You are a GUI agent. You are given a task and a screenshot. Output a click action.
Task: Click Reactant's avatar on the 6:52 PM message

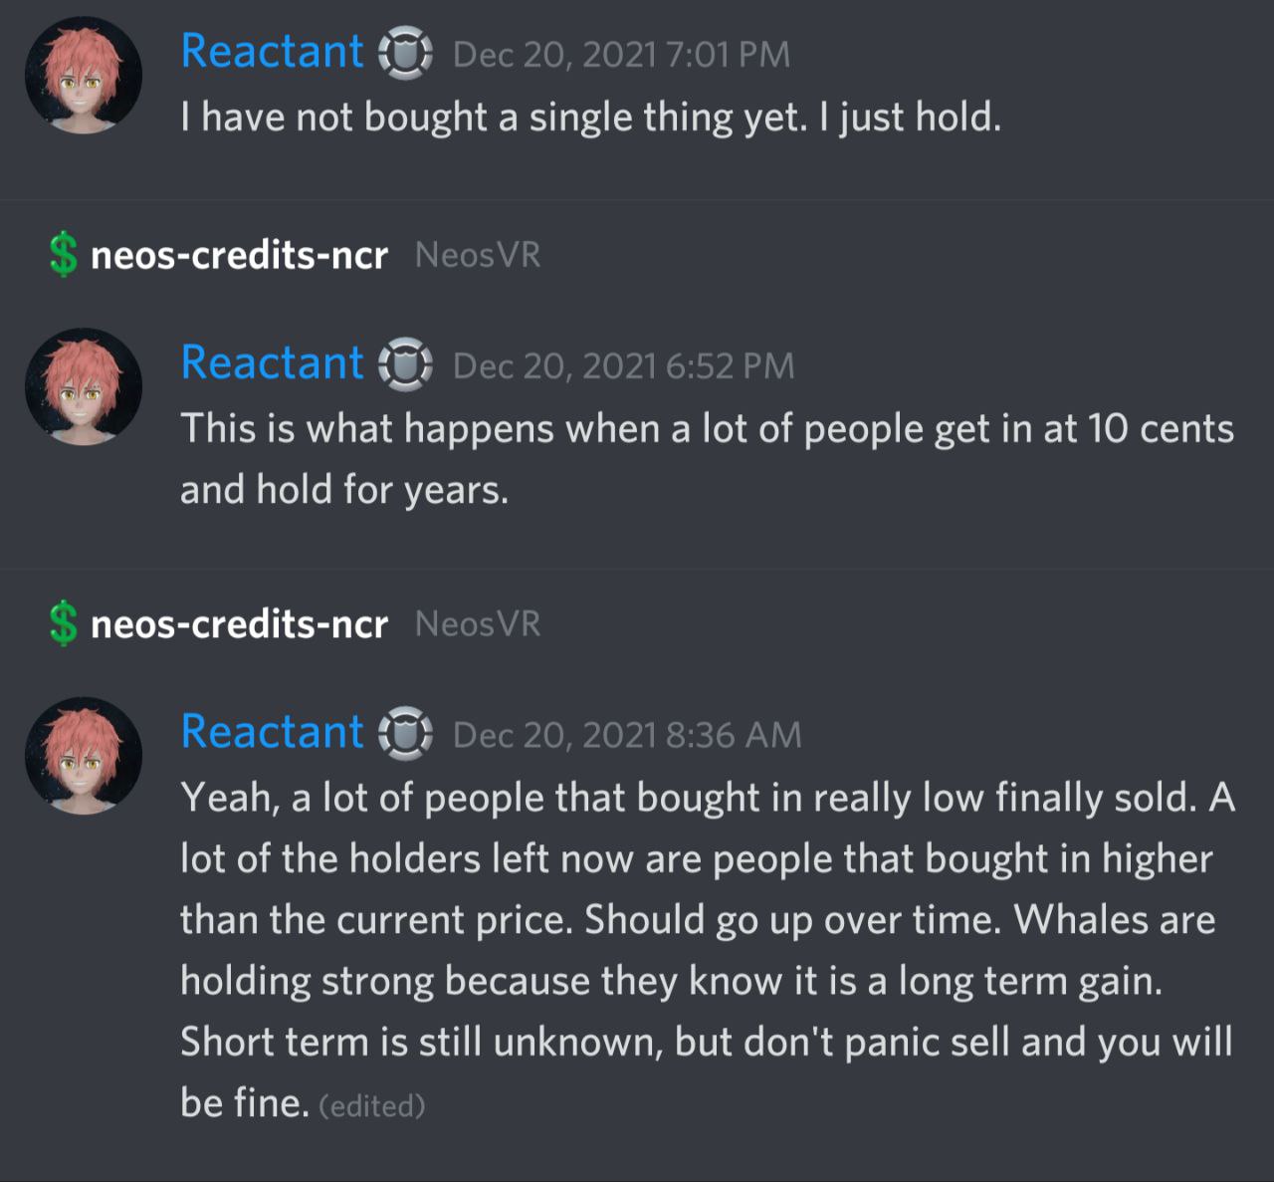point(84,387)
